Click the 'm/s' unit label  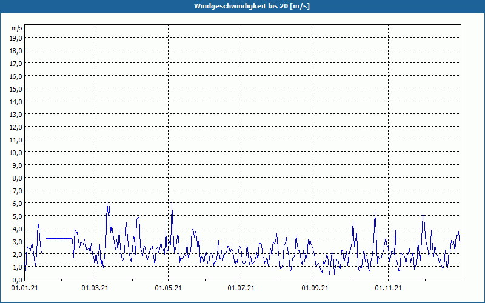17,28
